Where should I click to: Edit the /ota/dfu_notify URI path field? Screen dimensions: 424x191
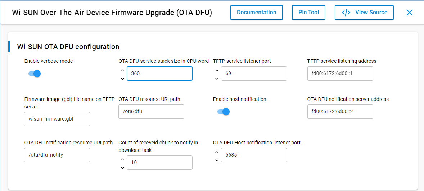point(57,155)
